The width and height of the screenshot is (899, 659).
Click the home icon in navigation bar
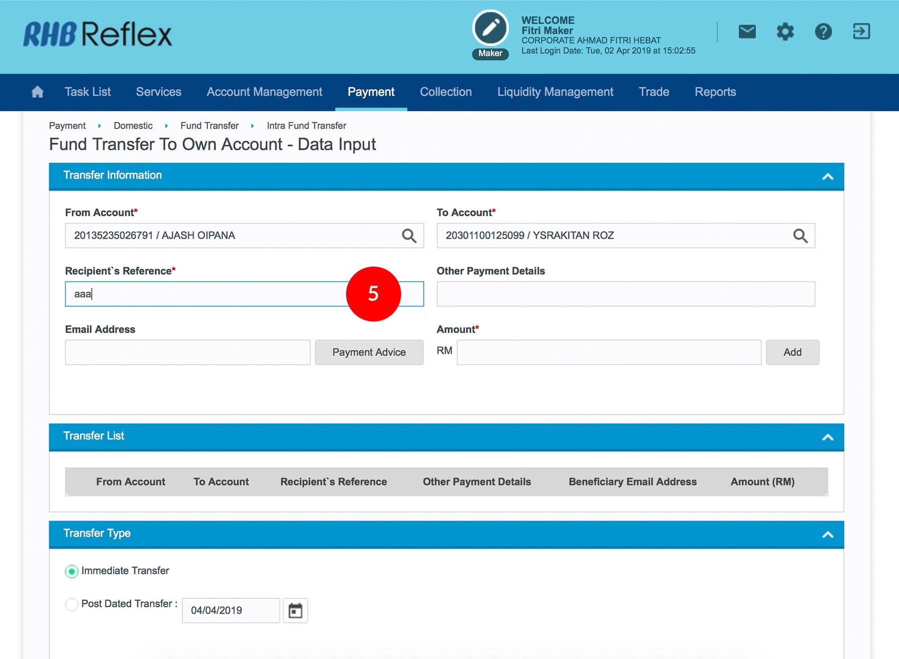(37, 92)
